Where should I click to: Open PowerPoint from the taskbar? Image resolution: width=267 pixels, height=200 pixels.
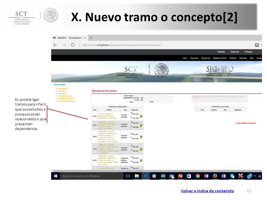[180, 176]
